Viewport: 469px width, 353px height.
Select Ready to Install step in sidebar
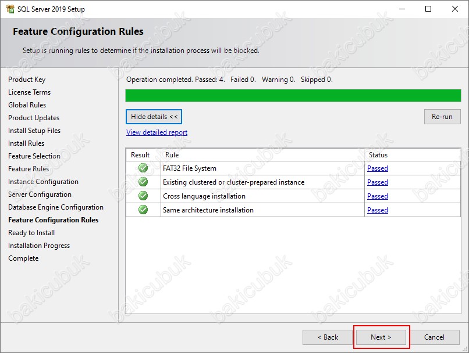(x=31, y=233)
